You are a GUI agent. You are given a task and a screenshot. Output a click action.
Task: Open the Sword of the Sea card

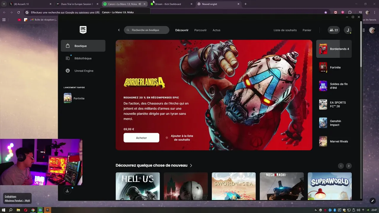coord(234,186)
